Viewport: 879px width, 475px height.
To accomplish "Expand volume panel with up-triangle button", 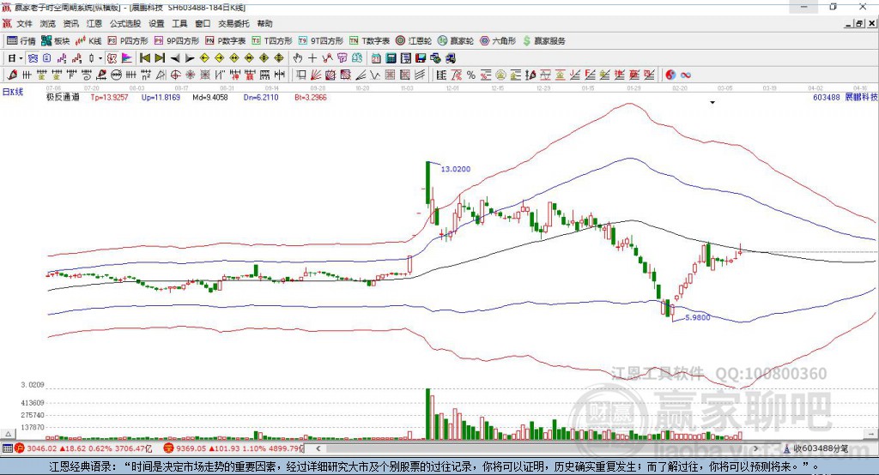I will click(8, 434).
